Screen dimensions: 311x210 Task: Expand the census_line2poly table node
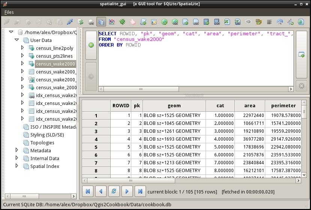[x=23, y=48]
